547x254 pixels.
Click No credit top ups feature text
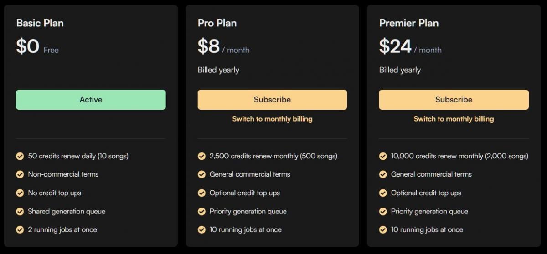tap(55, 193)
